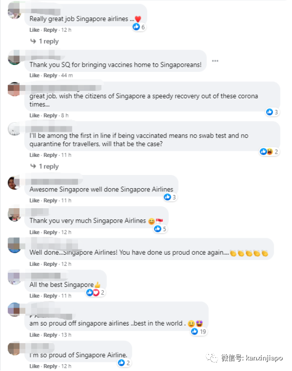Viewport: 292px width, 371px height.
Task: Reply to 'All the best Singapore' comment
Action: [50, 296]
